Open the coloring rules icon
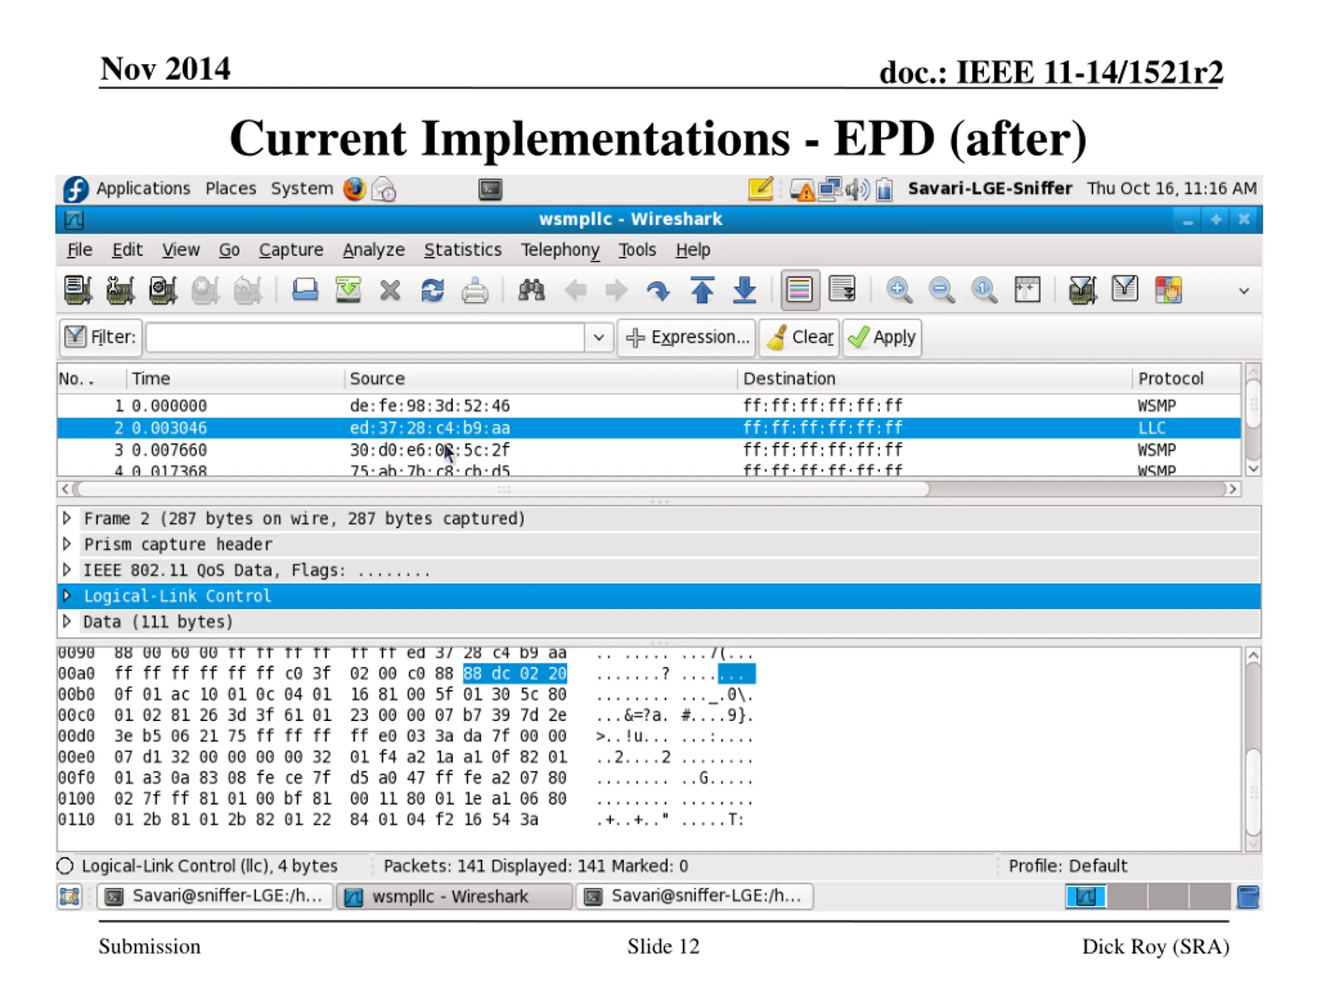The height and width of the screenshot is (987, 1317). tap(1168, 290)
